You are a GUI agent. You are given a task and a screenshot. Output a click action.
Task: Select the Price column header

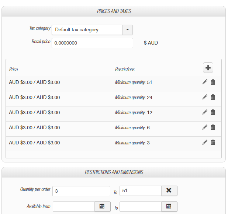point(13,69)
